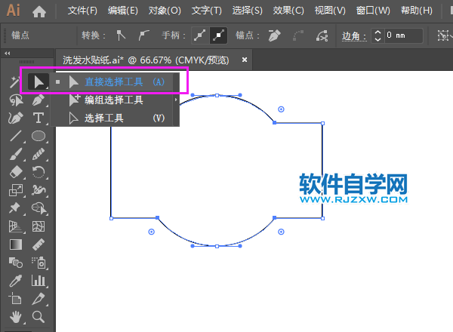Switch to 洗发水贴纸.ai document tab

coord(146,60)
